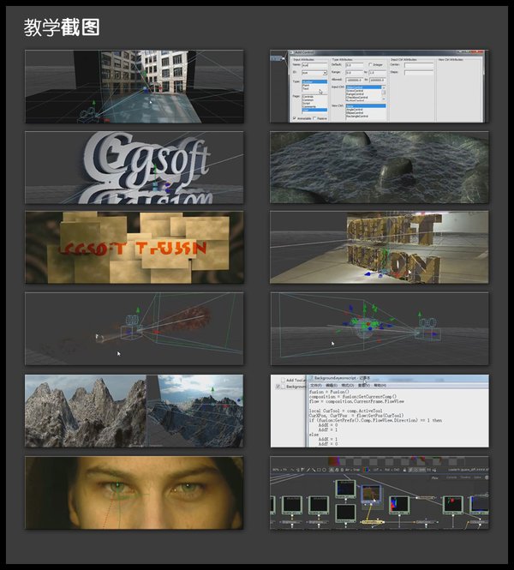Select Common in the Page list
The image size is (514, 570).
314,100
